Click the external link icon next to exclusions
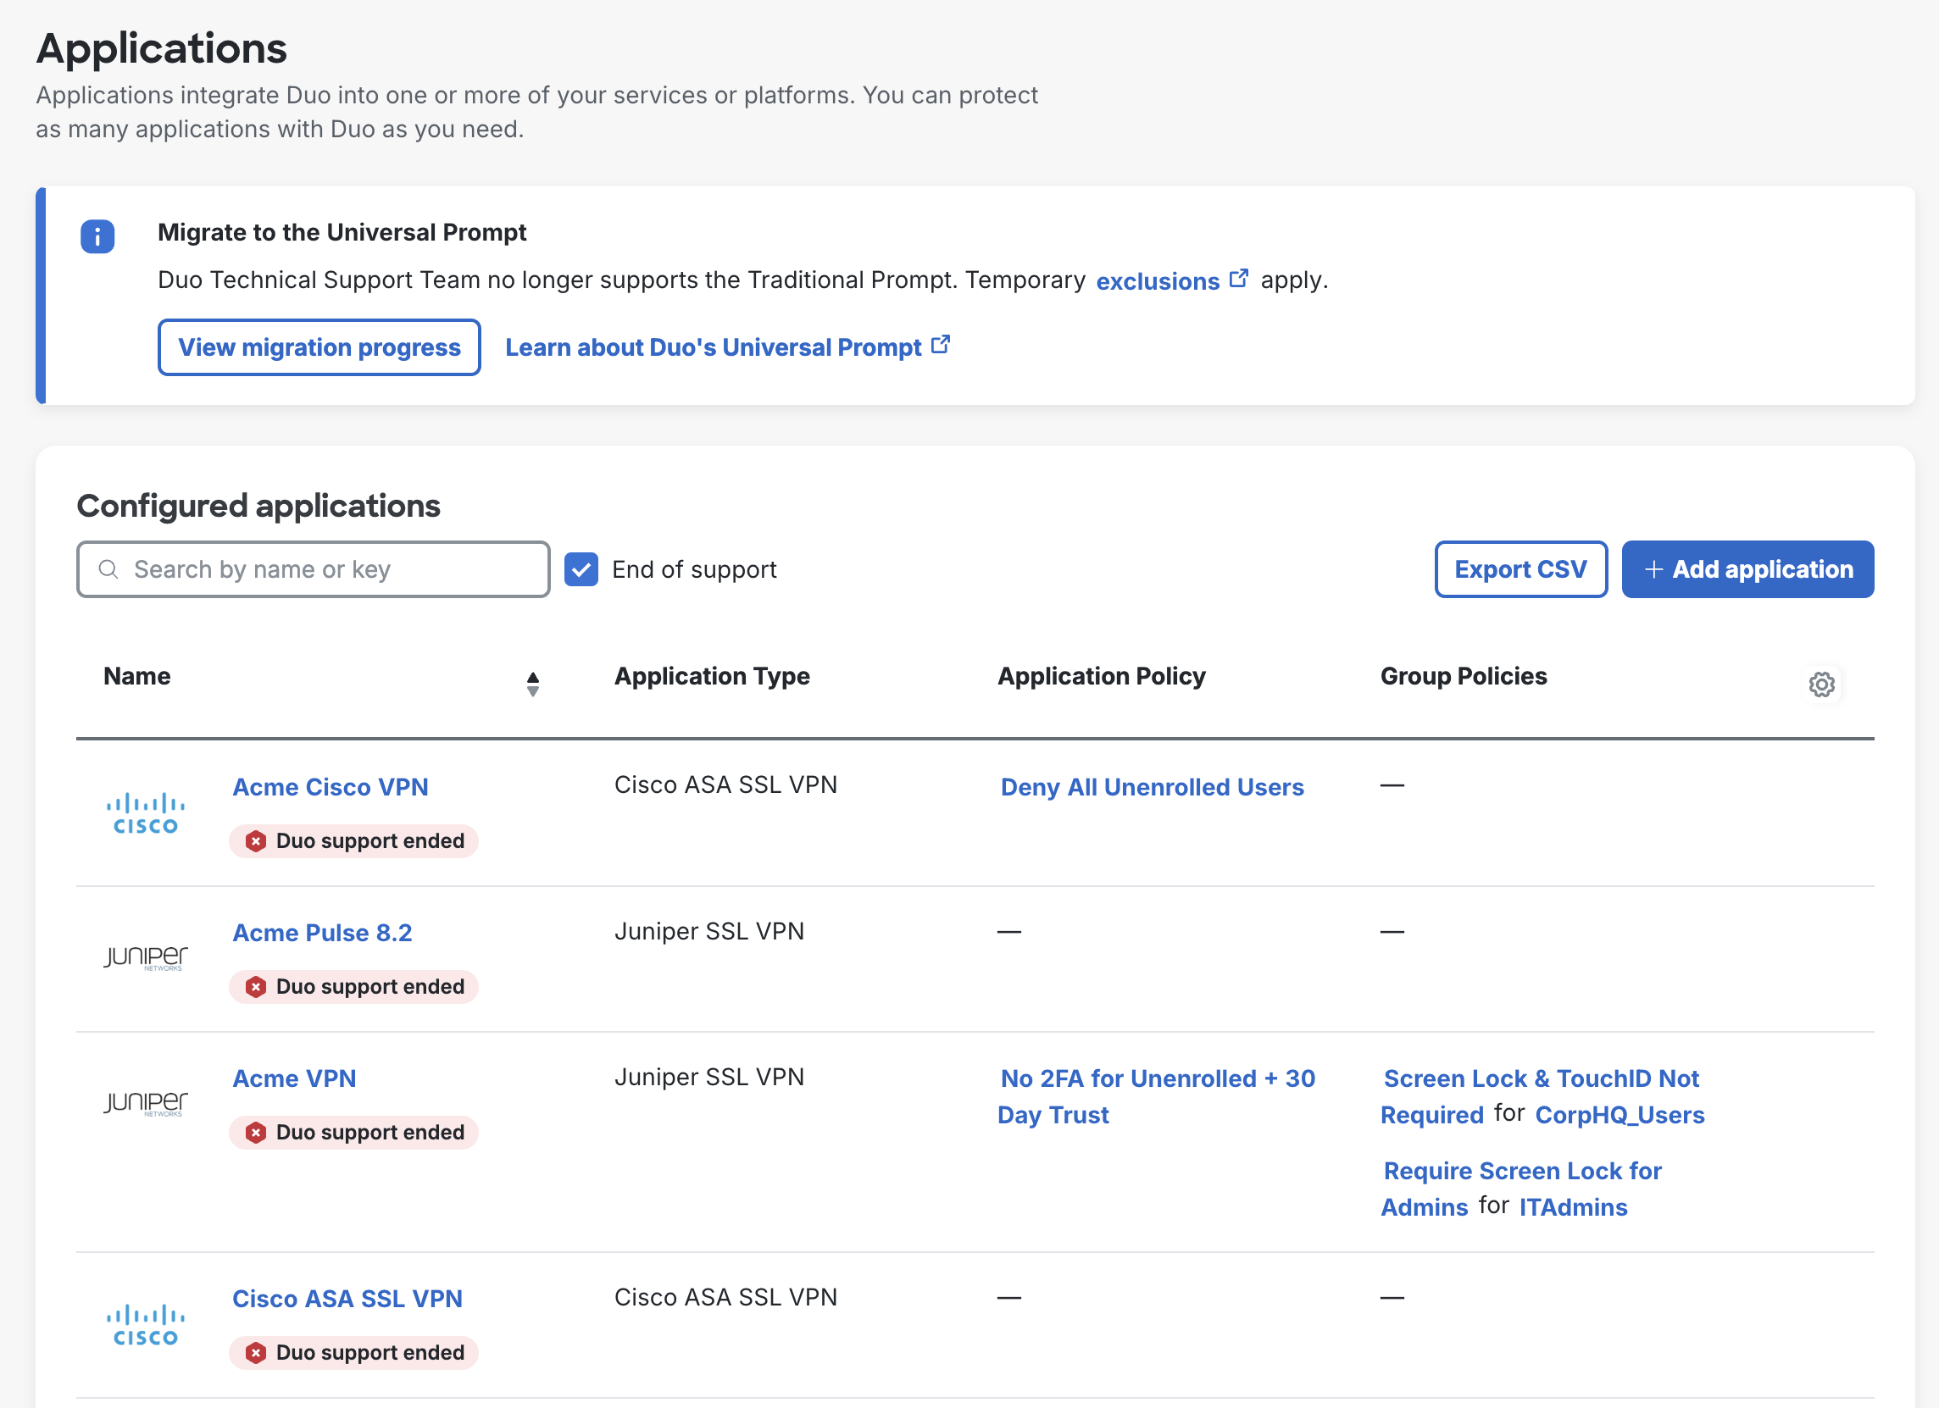This screenshot has height=1408, width=1939. coord(1238,279)
